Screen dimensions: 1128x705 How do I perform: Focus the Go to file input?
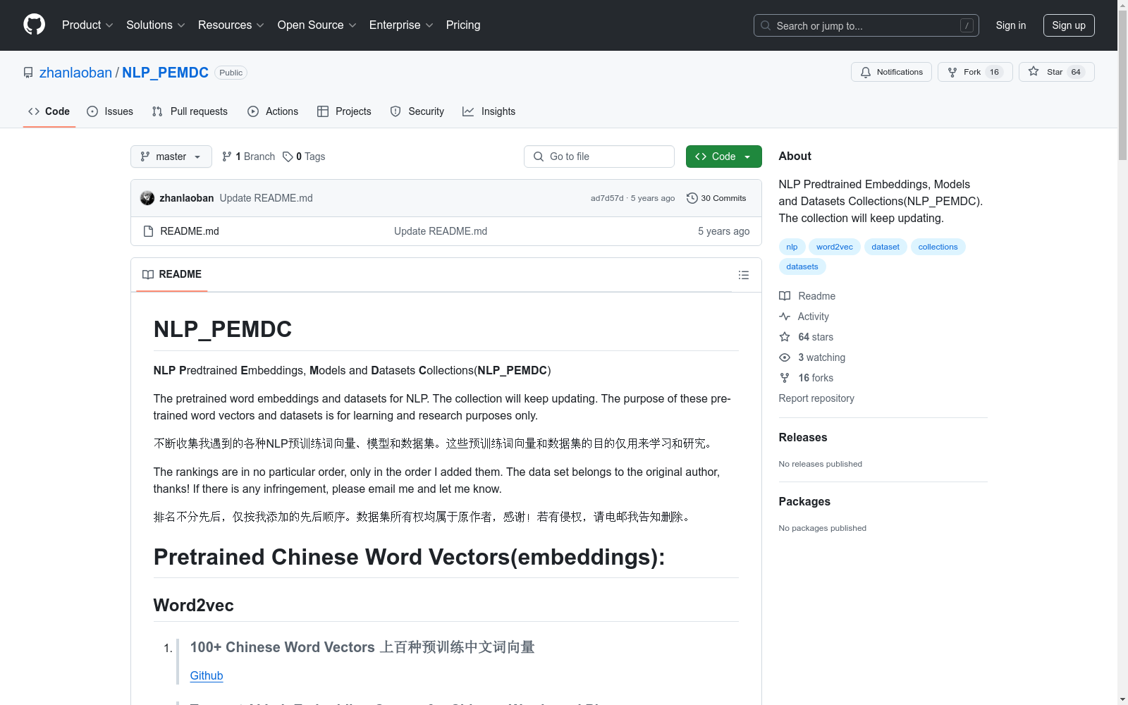pyautogui.click(x=599, y=157)
